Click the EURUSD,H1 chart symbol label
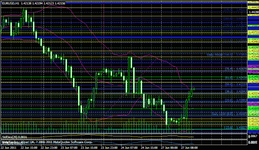 [11, 3]
